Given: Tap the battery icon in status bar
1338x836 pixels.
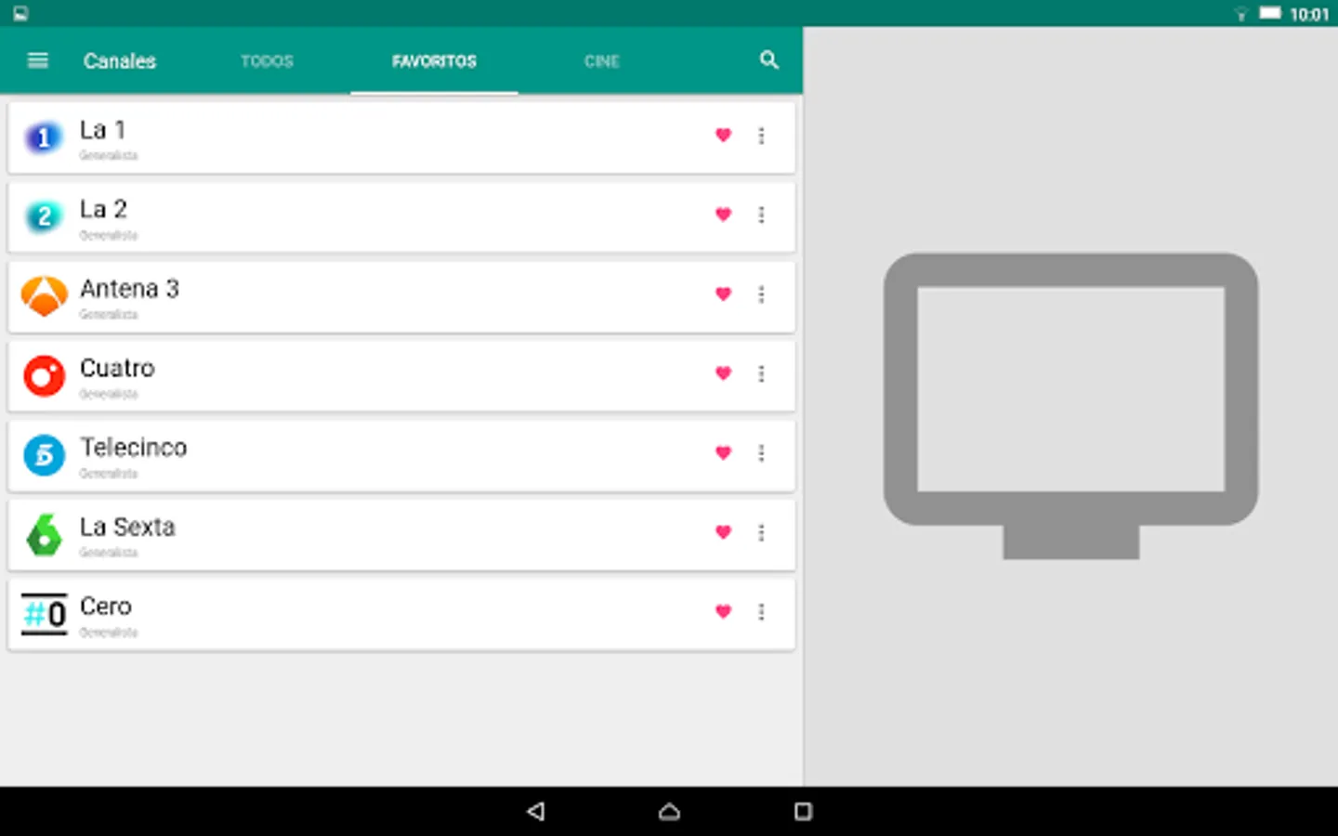Looking at the screenshot, I should pos(1270,13).
